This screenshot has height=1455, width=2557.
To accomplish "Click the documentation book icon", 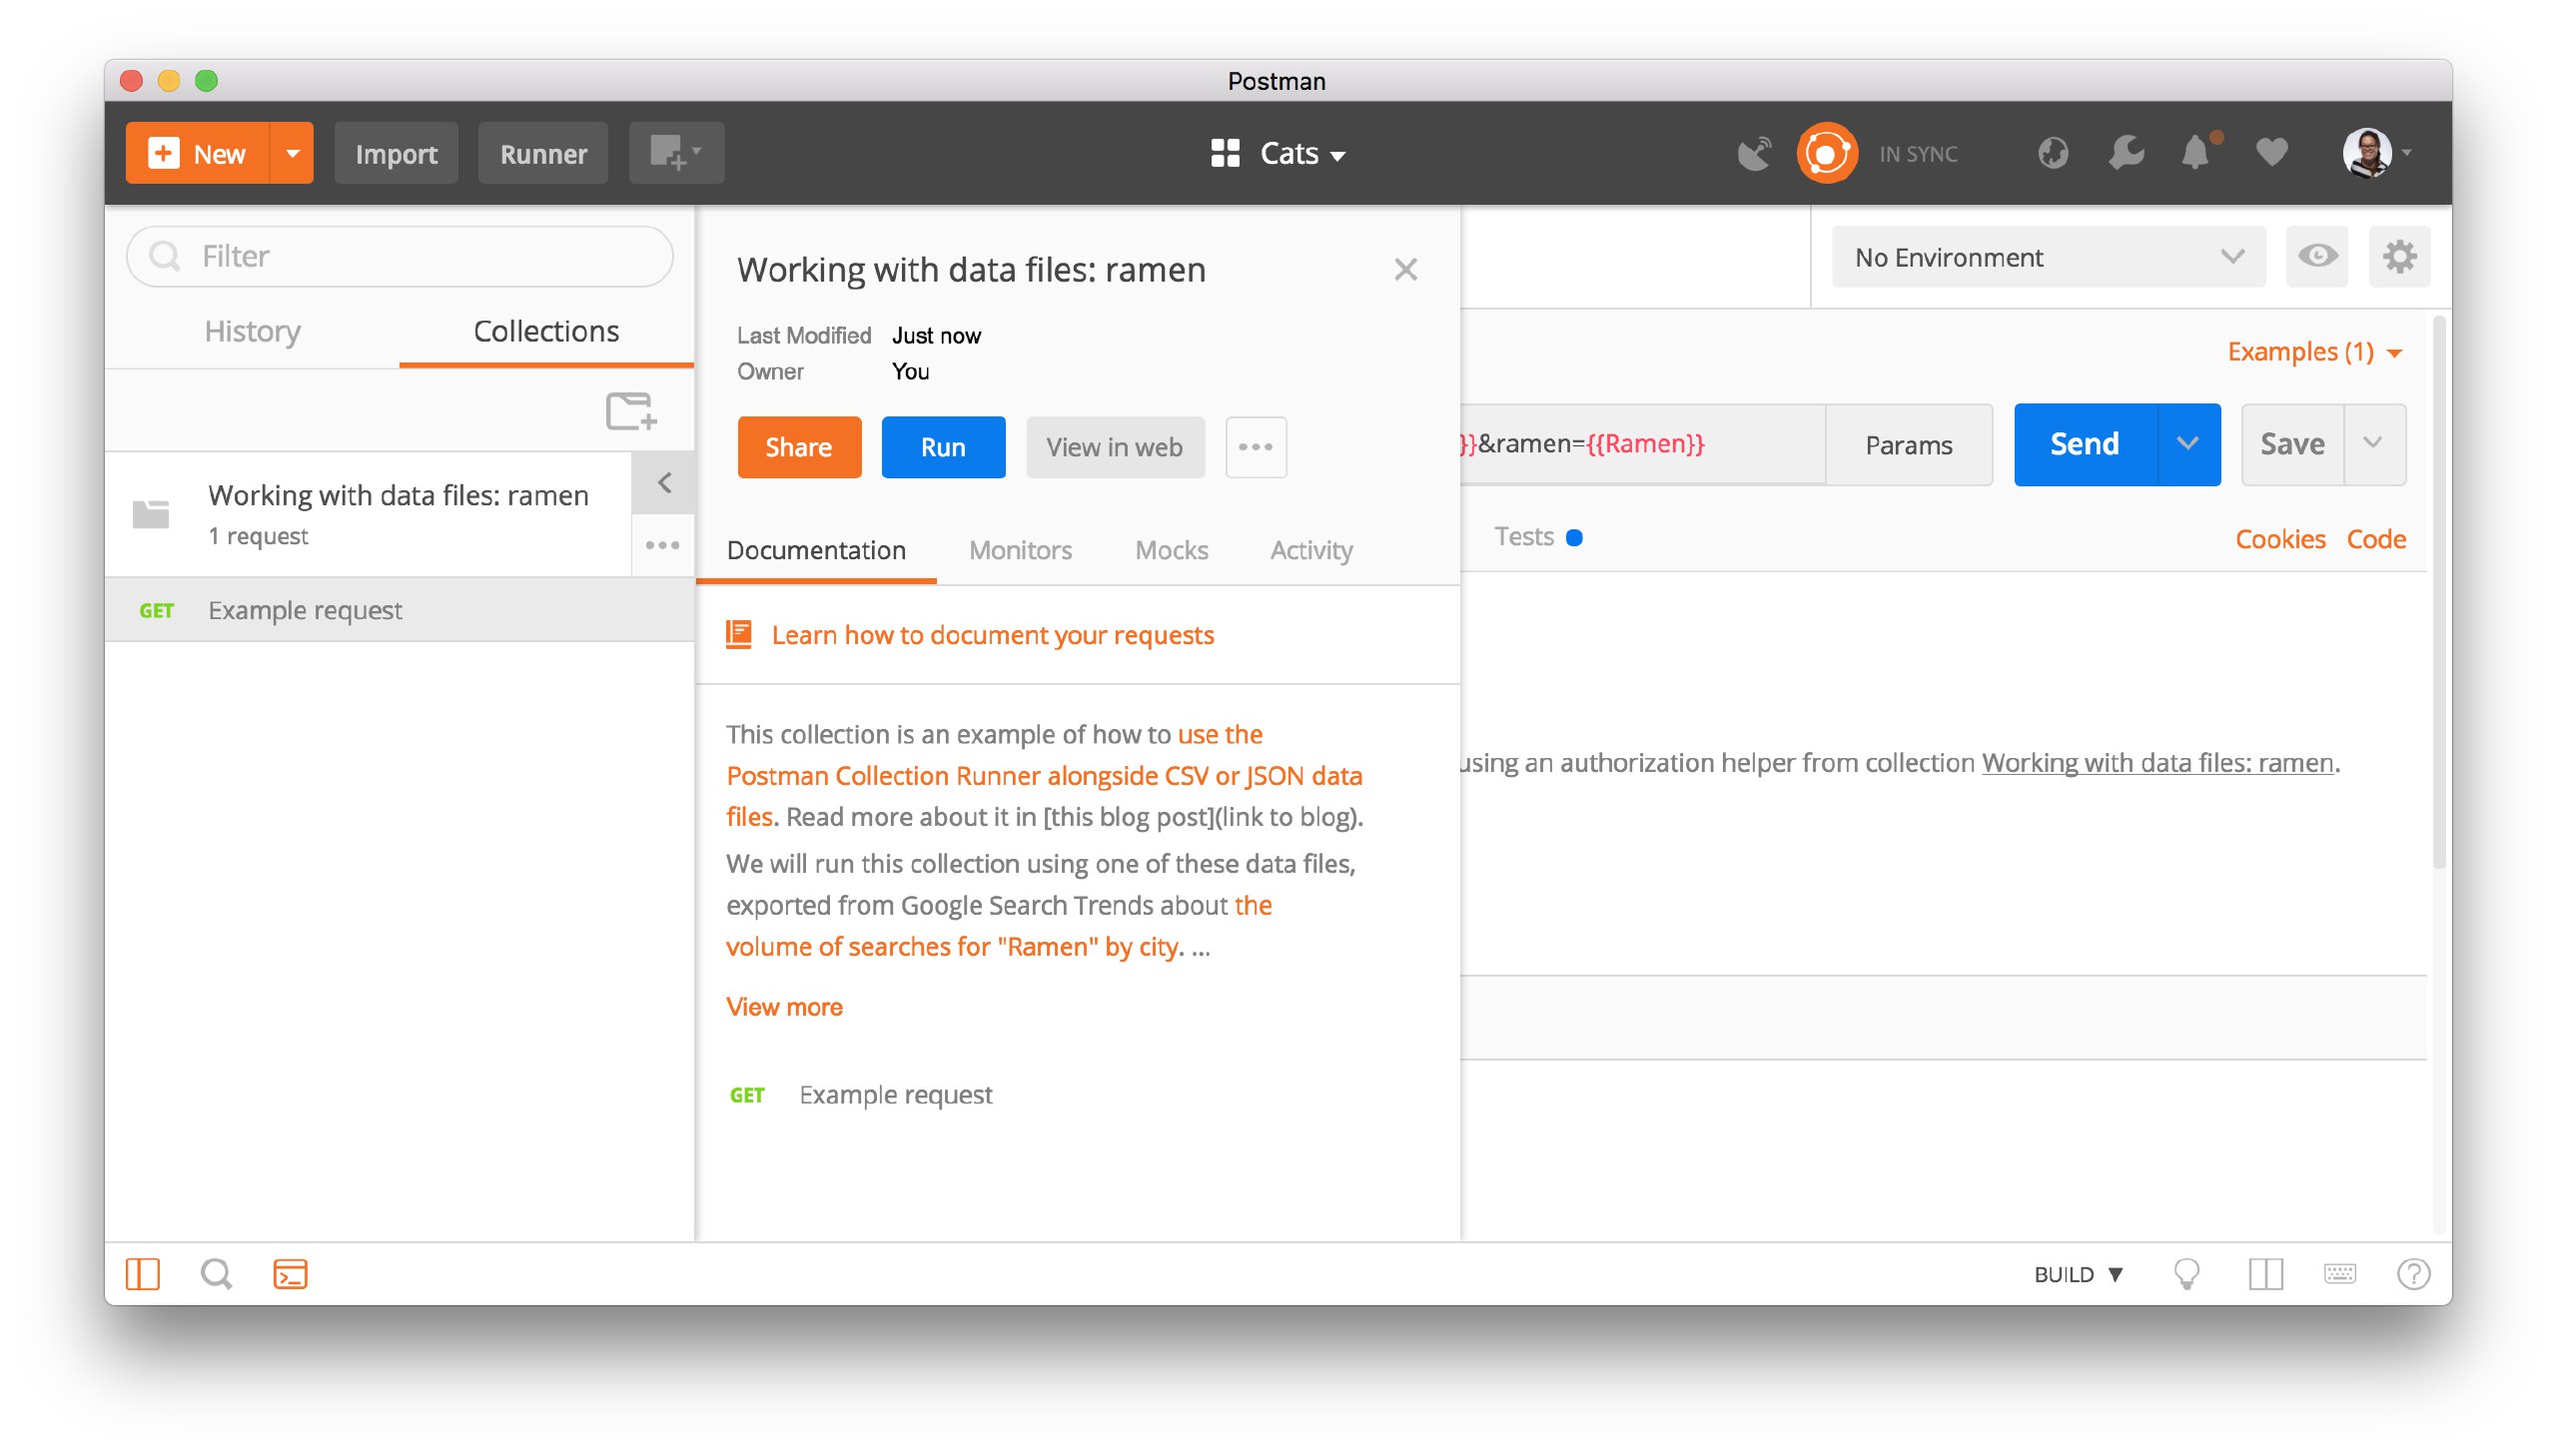I will tap(738, 634).
